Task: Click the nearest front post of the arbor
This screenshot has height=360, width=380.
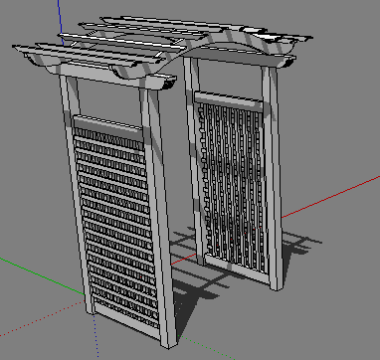Action: point(160,219)
